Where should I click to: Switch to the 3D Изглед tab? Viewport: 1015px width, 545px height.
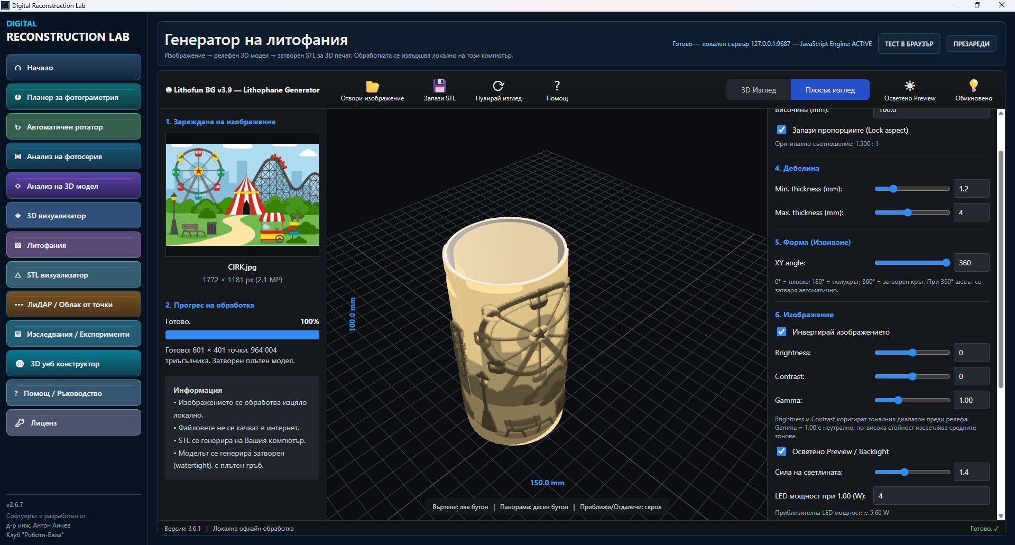pyautogui.click(x=759, y=90)
